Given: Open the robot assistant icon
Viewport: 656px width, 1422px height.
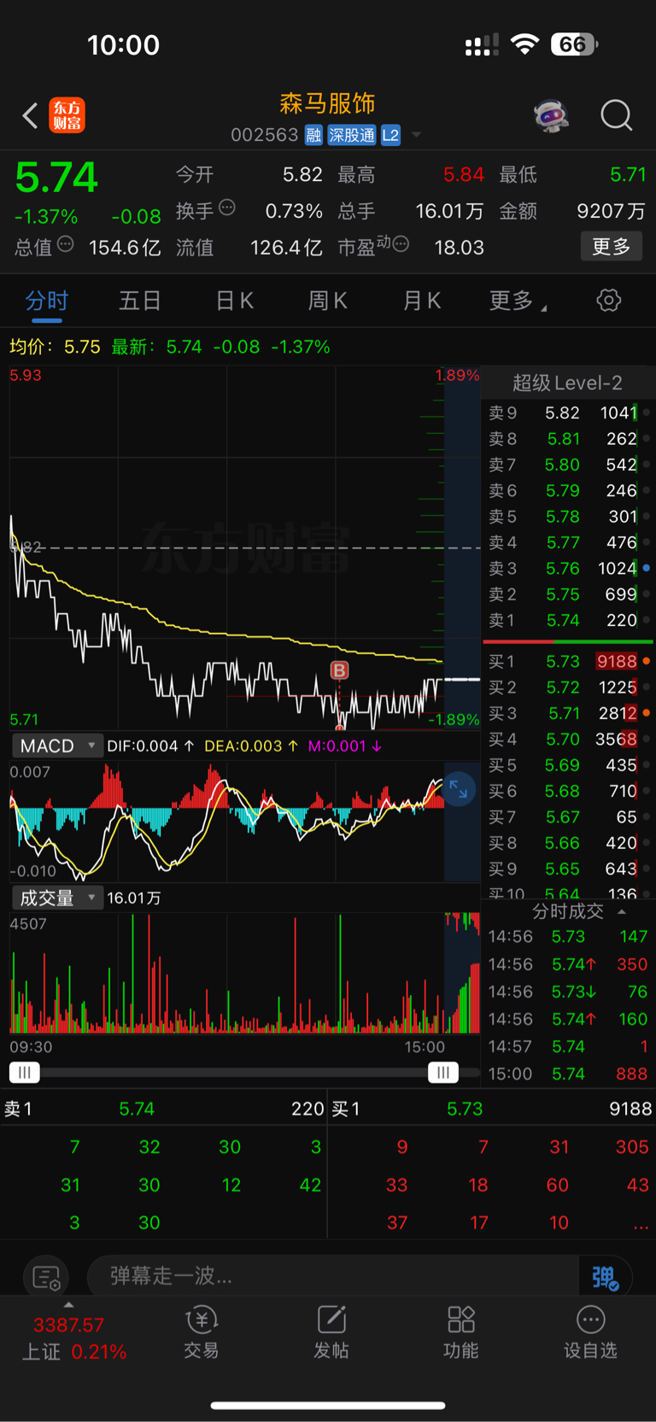Looking at the screenshot, I should click(x=552, y=115).
